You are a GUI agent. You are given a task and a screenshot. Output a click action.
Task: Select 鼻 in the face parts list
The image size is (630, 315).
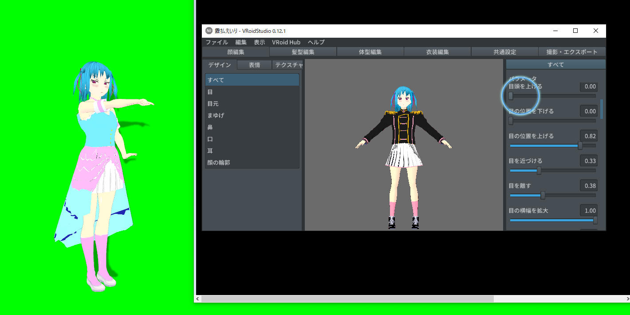(x=252, y=127)
